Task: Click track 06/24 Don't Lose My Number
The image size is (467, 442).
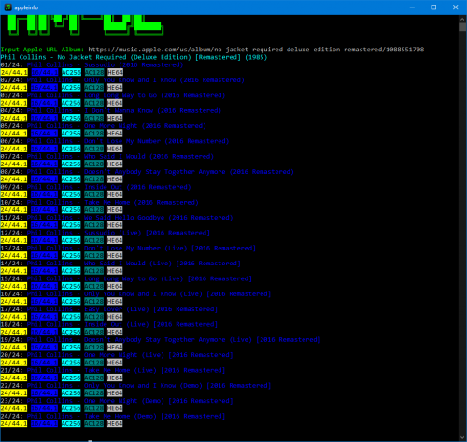Action: tap(115, 141)
